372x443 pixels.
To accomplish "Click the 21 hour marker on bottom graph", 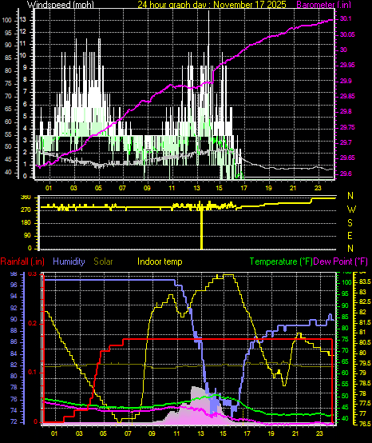I will coord(295,433).
